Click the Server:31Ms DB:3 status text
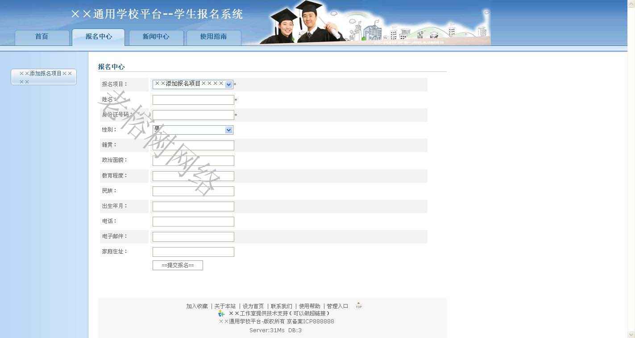This screenshot has height=338, width=635. 275,330
